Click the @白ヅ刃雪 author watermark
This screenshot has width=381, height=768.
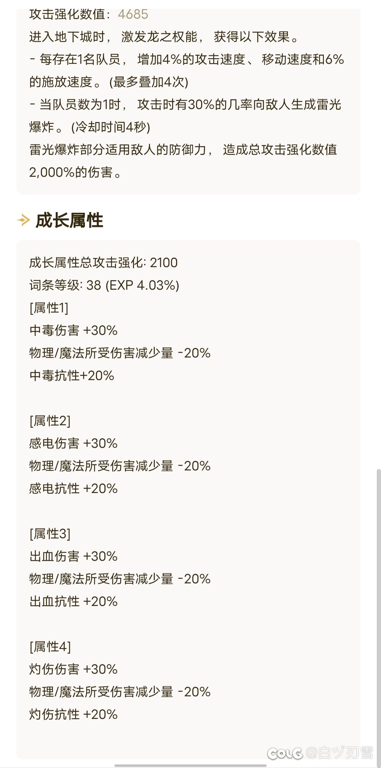(x=340, y=753)
